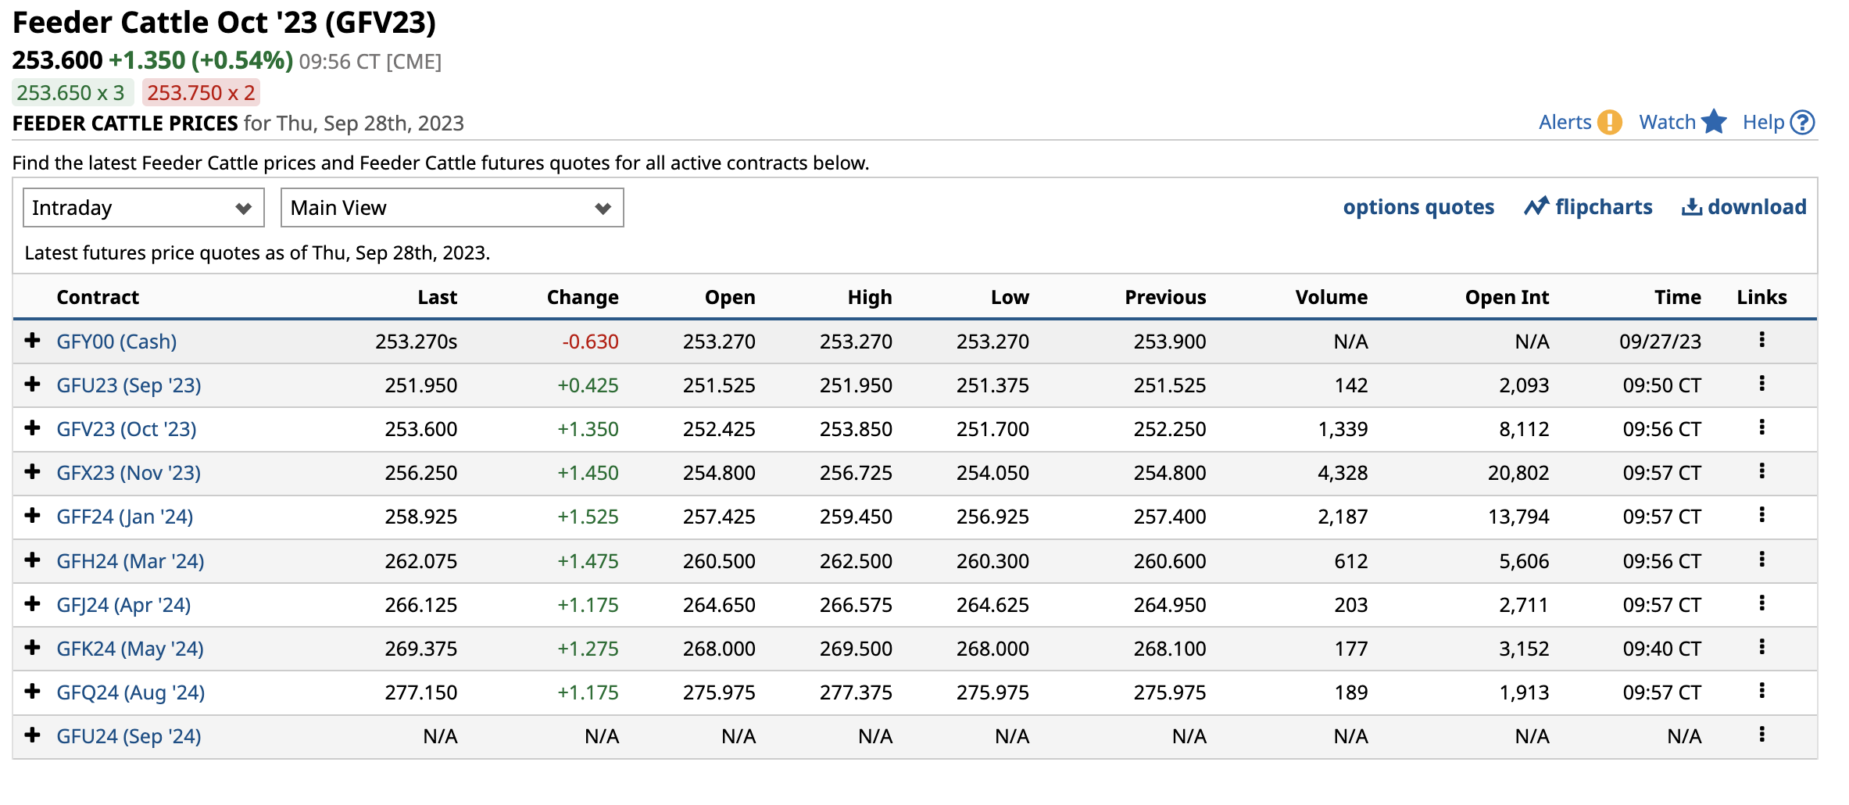Open three-dot links menu for GFX23 row
The image size is (1849, 805).
coord(1761,471)
